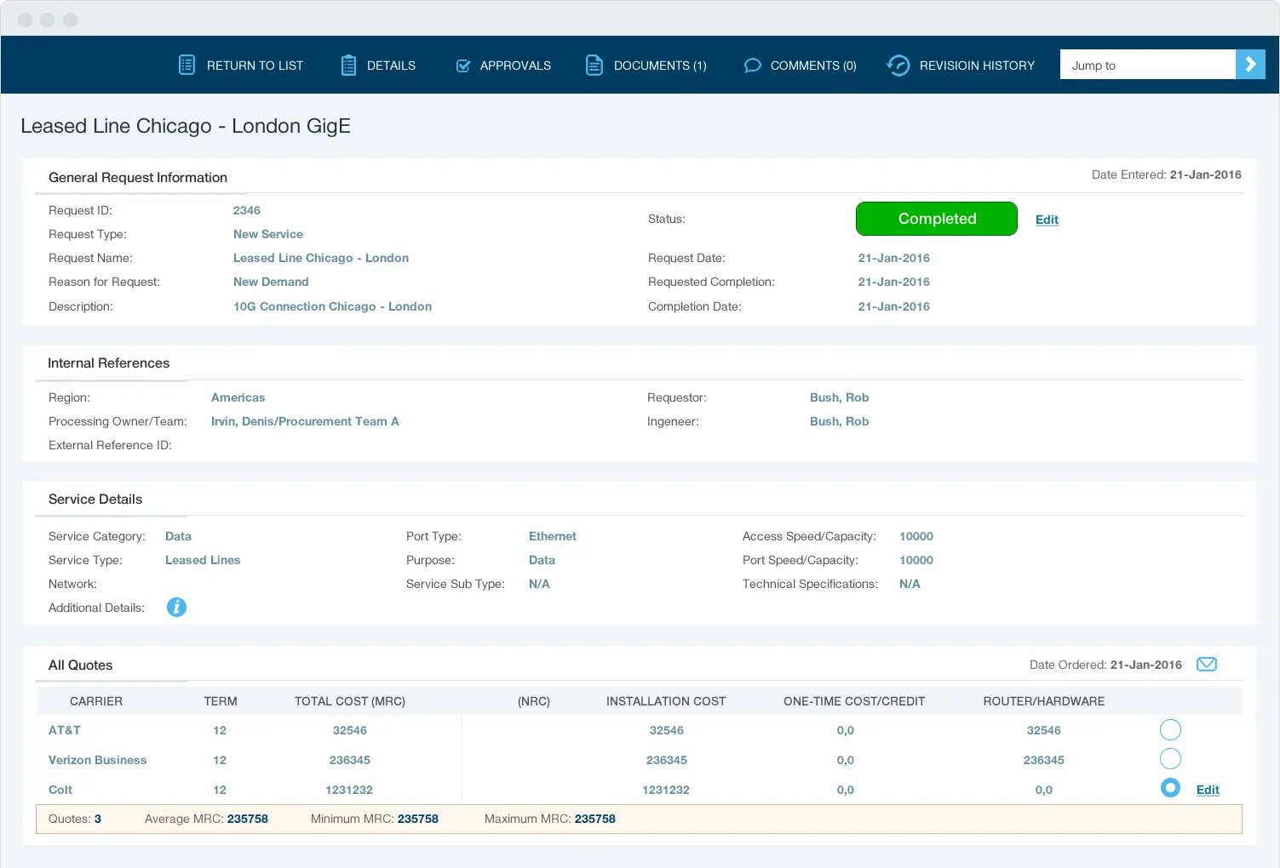The height and width of the screenshot is (868, 1280).
Task: Click the Documents page icon
Action: click(x=594, y=65)
